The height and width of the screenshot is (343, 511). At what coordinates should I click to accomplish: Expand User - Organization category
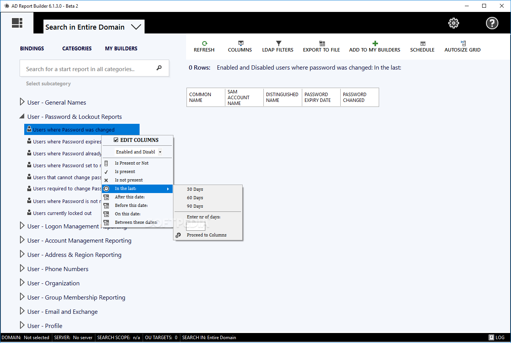(x=22, y=283)
